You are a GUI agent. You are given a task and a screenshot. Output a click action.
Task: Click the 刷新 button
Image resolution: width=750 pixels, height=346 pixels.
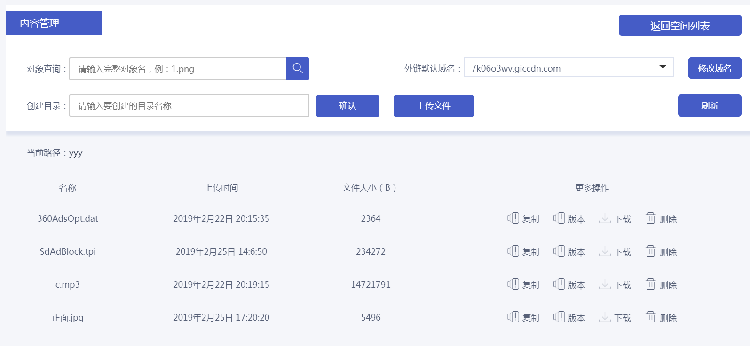pyautogui.click(x=710, y=105)
